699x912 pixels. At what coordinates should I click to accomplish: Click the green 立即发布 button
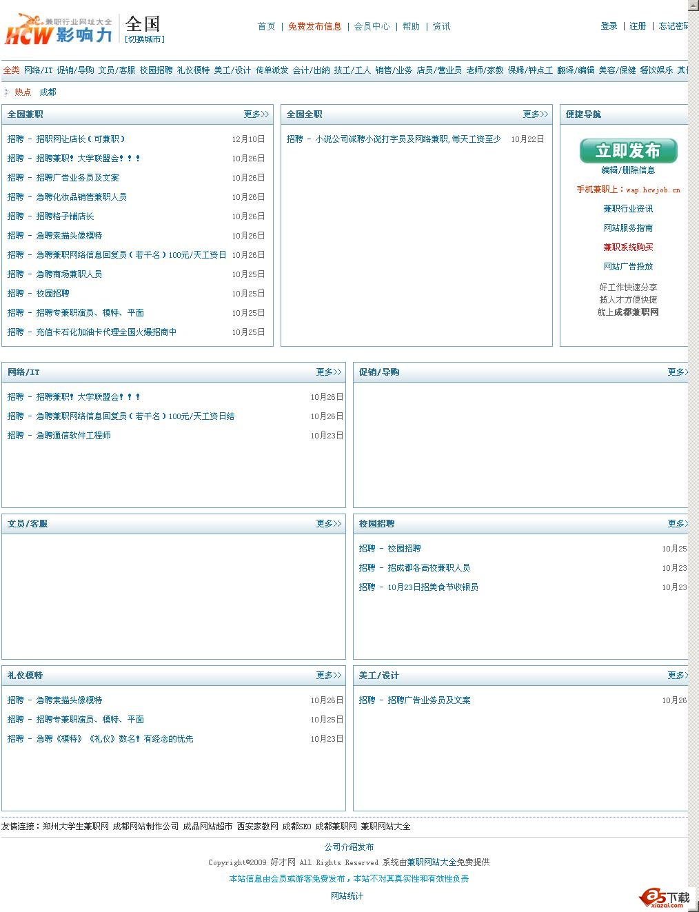628,150
